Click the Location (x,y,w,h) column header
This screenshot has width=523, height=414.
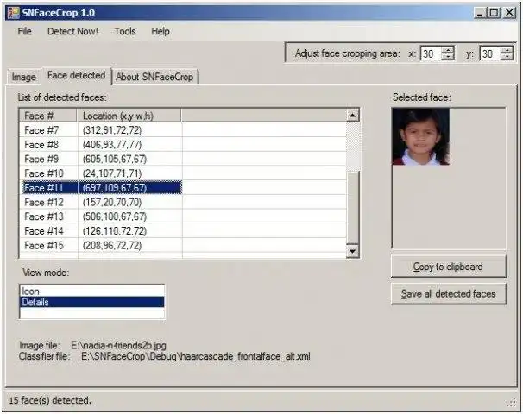[129, 116]
